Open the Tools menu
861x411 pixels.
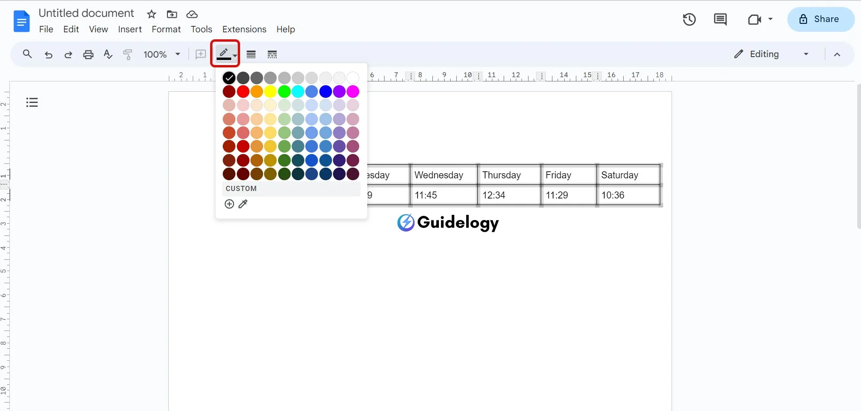[201, 29]
